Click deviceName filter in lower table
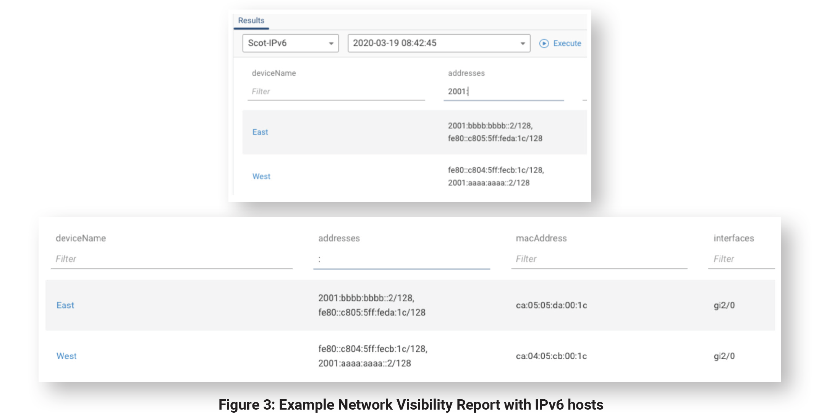This screenshot has height=418, width=819. [x=171, y=259]
